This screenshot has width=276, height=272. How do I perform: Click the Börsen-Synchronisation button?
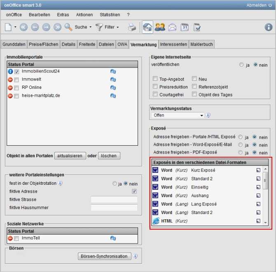[x=105, y=256]
